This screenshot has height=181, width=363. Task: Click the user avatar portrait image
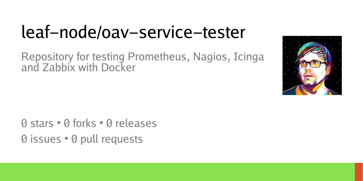coord(312,65)
